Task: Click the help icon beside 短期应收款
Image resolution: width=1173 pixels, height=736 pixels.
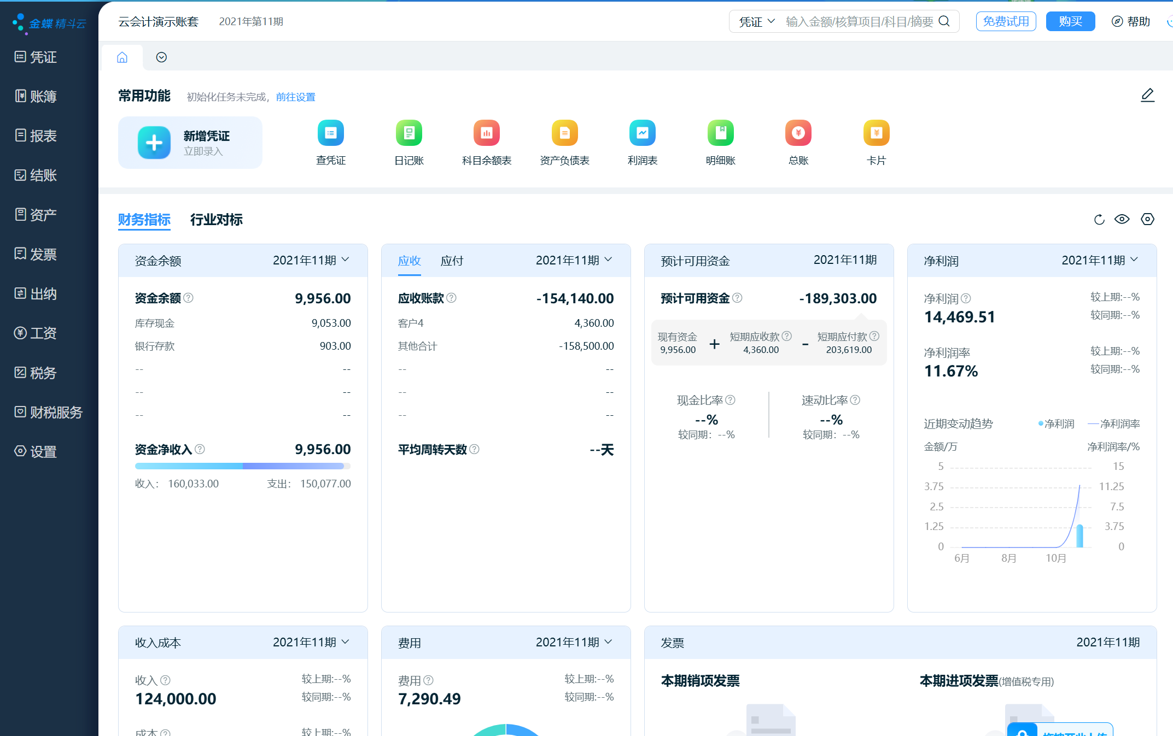Action: [787, 336]
